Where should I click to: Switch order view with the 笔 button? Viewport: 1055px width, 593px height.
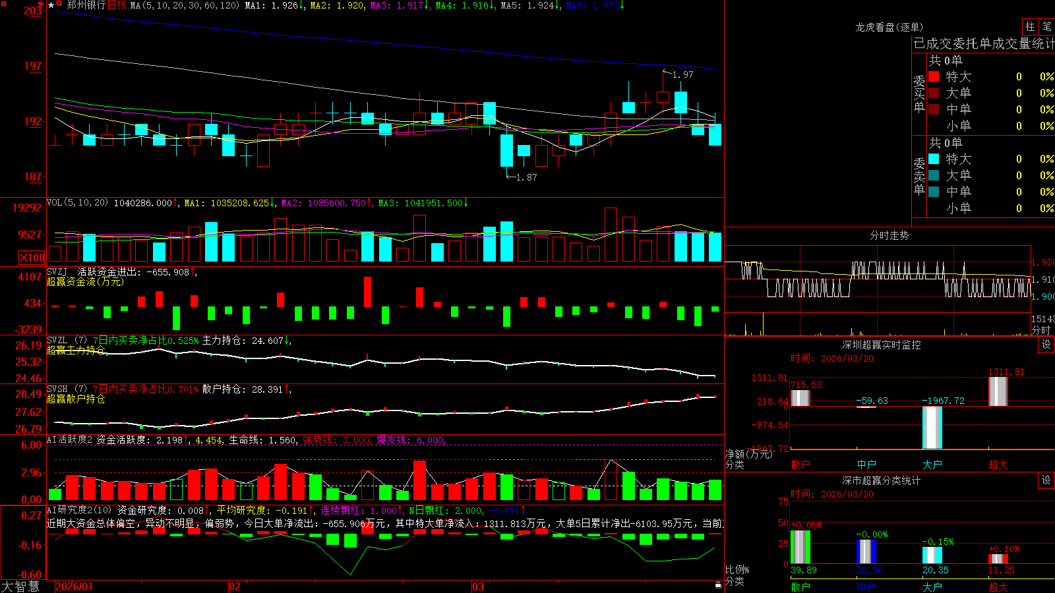tap(1046, 26)
